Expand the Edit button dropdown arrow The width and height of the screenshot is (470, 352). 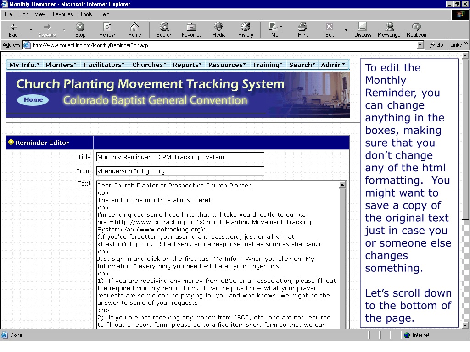346,30
